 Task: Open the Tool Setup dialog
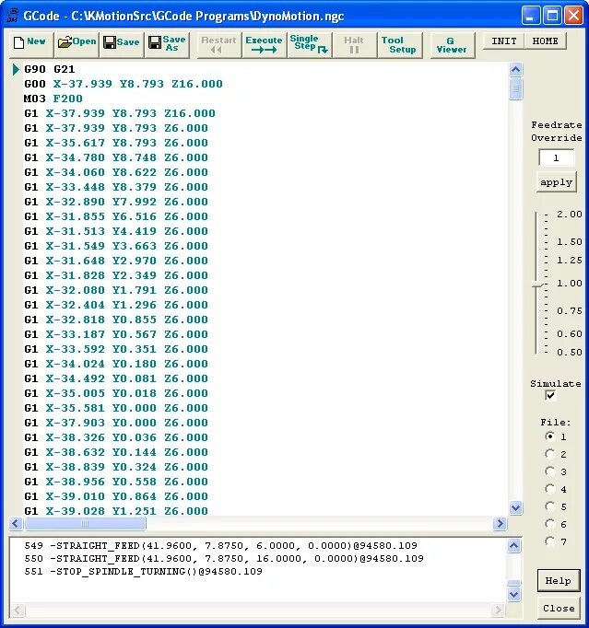[399, 45]
